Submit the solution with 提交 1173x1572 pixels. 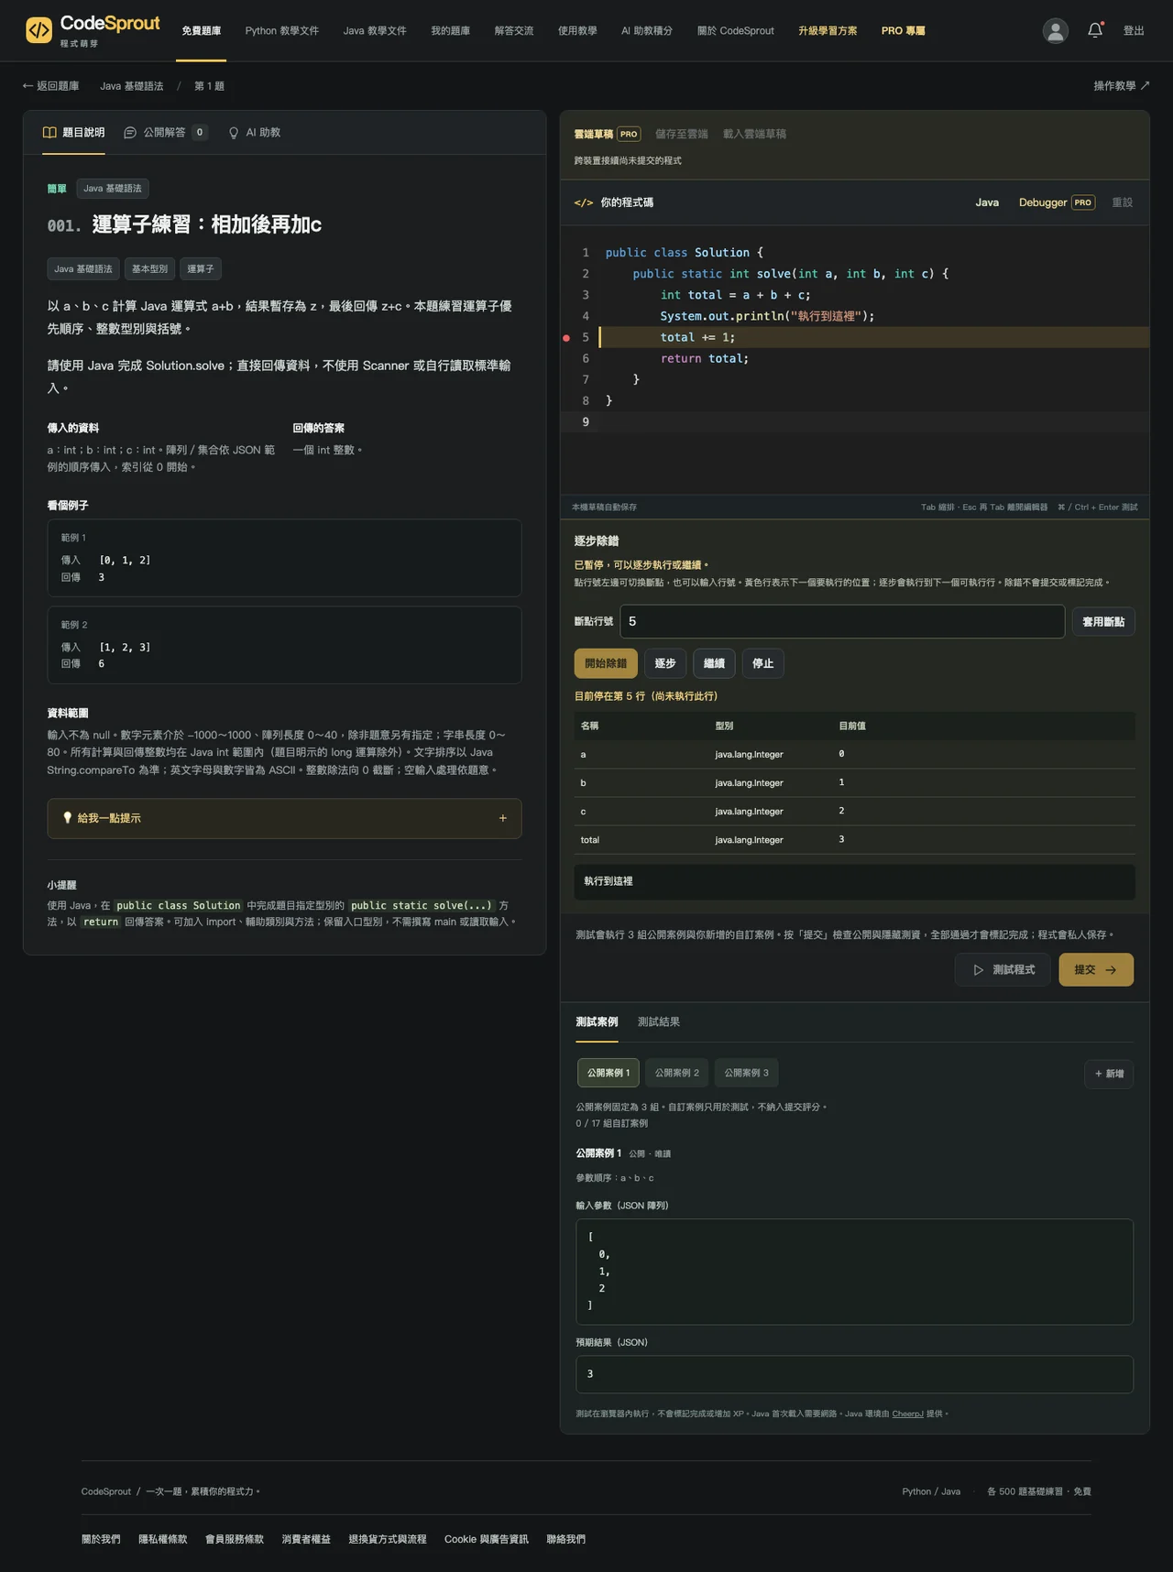(1096, 970)
